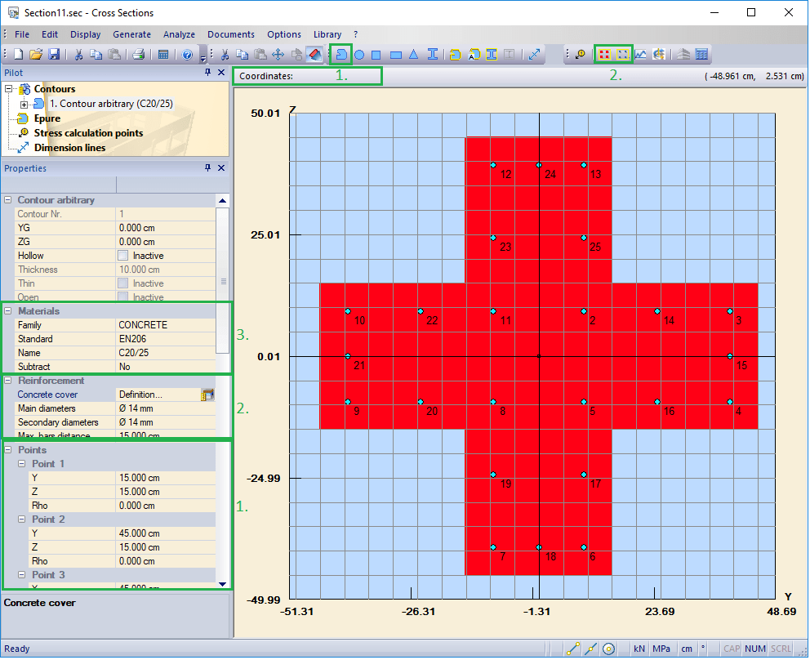Choose the circle contour tool
The image size is (810, 660).
click(358, 55)
